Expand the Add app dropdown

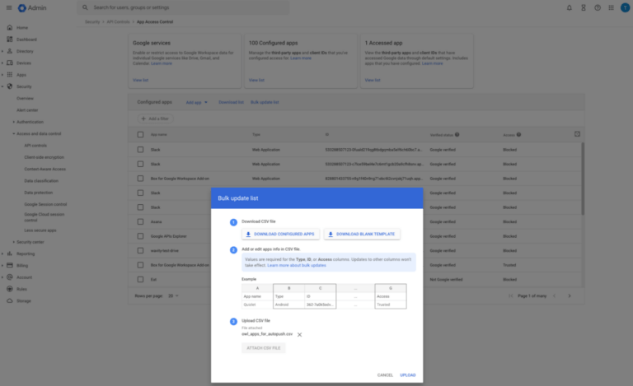tap(197, 102)
